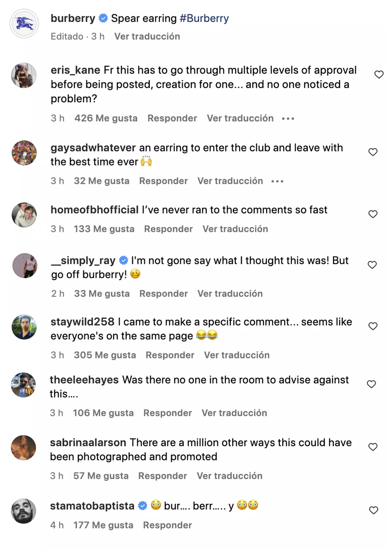Screen dimensions: 387x549
Task: Translate theeleehayes's comment
Action: [234, 413]
